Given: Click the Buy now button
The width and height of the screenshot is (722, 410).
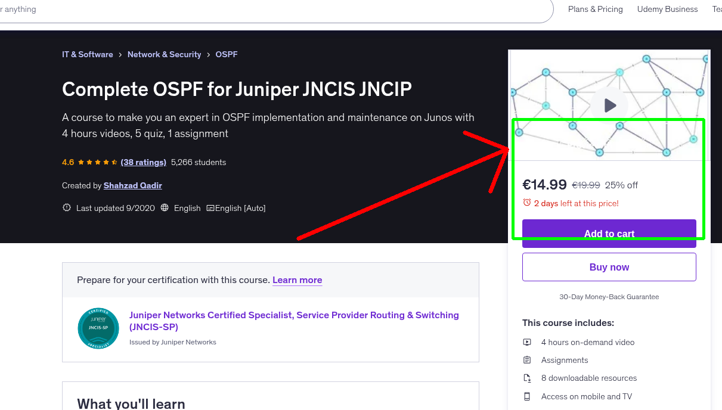Looking at the screenshot, I should click(x=609, y=267).
